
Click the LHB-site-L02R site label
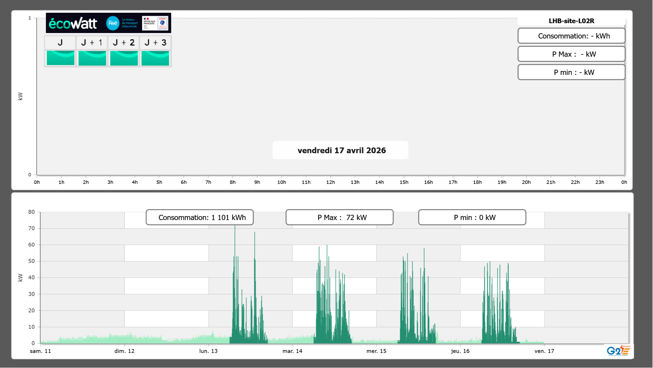coord(571,21)
